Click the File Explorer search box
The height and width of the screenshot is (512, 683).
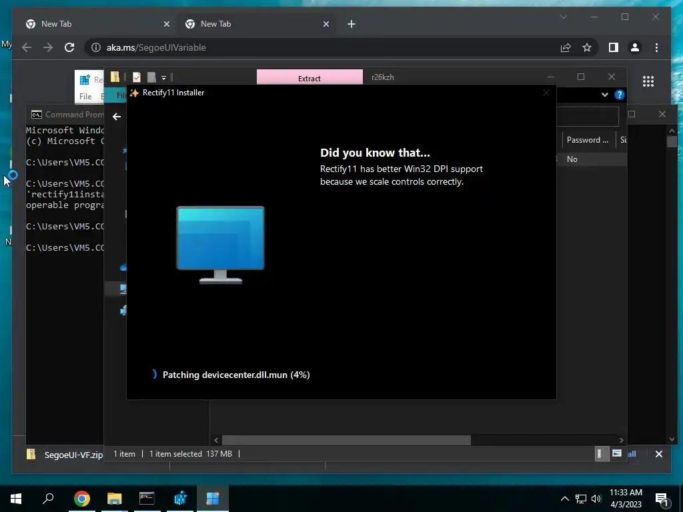[x=588, y=116]
